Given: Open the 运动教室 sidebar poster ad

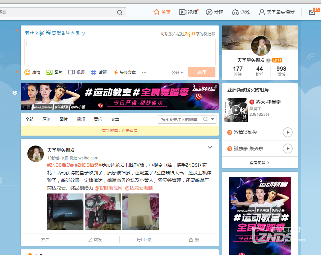Looking at the screenshot, I should click(260, 216).
